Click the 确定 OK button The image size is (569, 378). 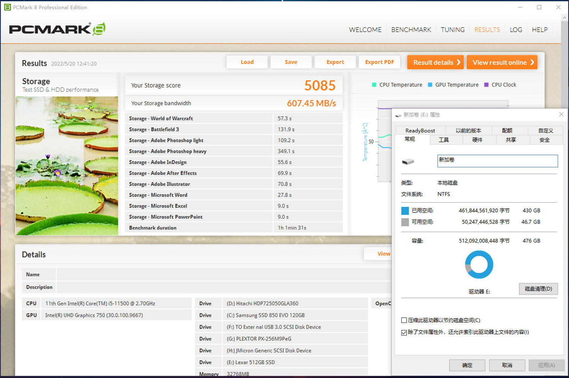[467, 365]
